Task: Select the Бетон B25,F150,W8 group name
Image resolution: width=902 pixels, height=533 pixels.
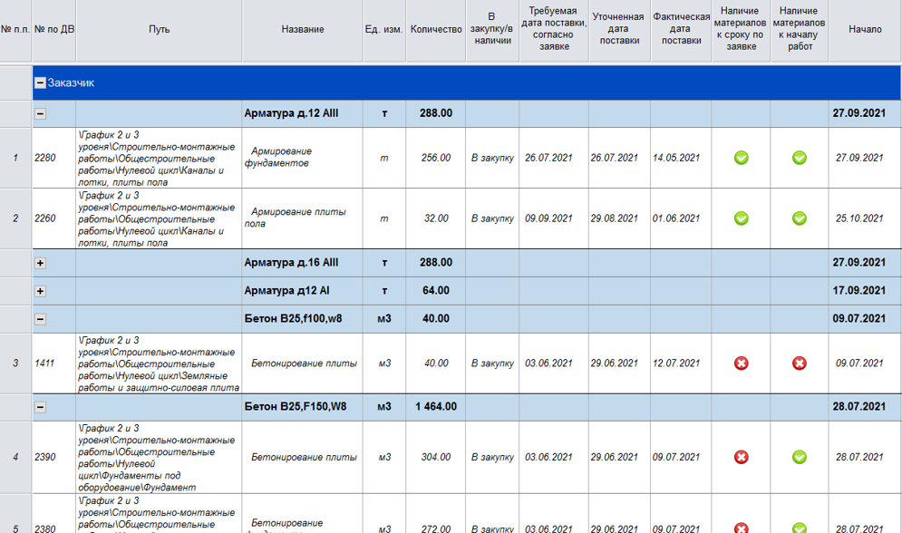Action: coord(296,407)
